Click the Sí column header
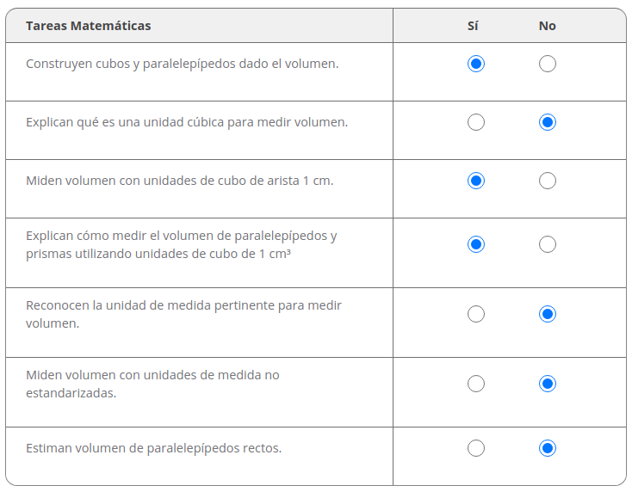632x492 pixels. tap(473, 26)
